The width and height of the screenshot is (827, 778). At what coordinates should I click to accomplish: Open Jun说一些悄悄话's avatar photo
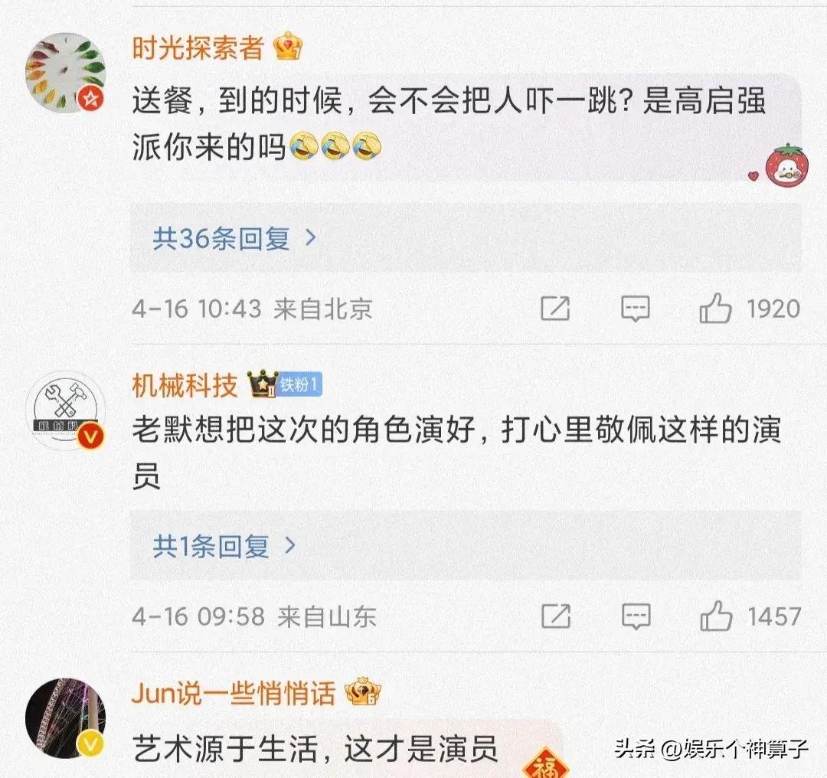[65, 718]
